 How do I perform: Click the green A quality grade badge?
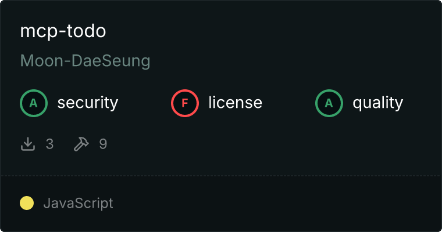[329, 103]
